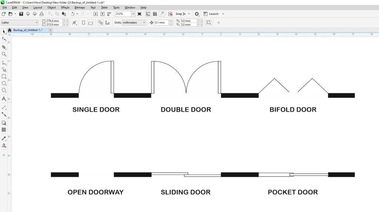Select the Rectangle tool
Image resolution: width=379 pixels, height=212 pixels.
pyautogui.click(x=4, y=76)
